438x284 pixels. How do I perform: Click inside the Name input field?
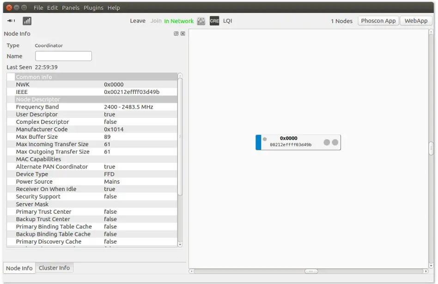point(63,56)
